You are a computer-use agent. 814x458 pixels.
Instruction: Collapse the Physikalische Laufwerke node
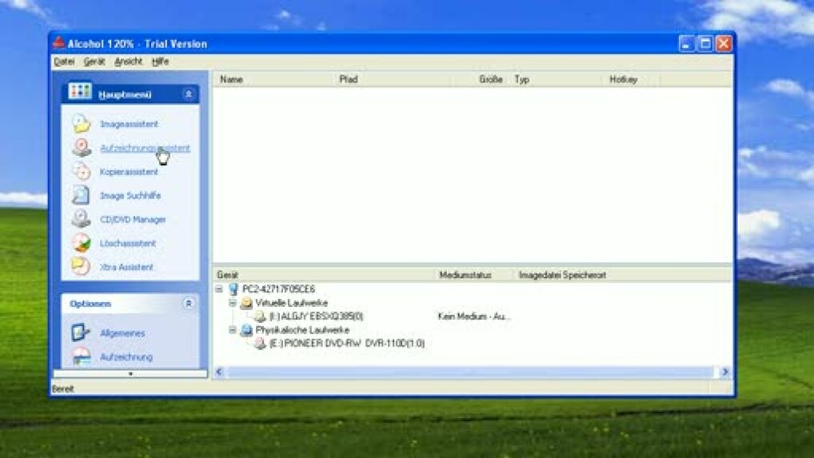tap(233, 330)
